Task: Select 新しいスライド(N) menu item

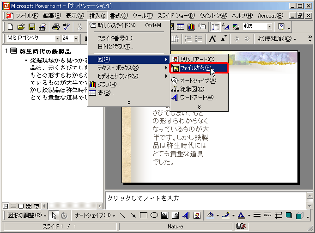Action: pos(128,25)
